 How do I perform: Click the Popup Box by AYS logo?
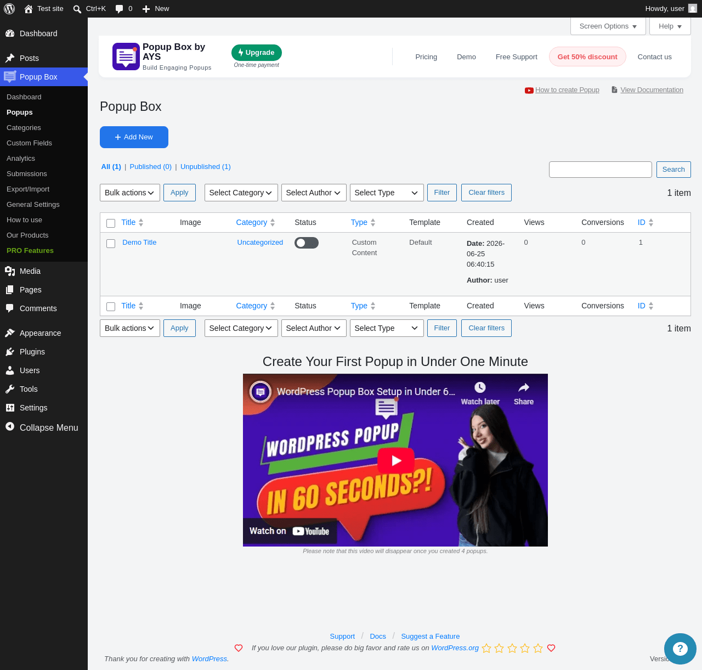pyautogui.click(x=126, y=57)
